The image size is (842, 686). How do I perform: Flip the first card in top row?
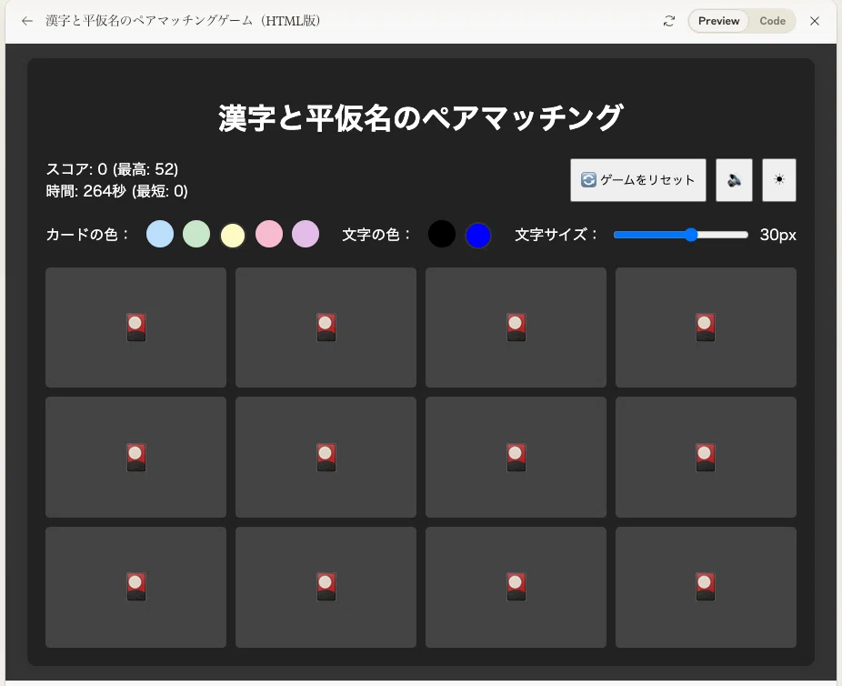(135, 328)
